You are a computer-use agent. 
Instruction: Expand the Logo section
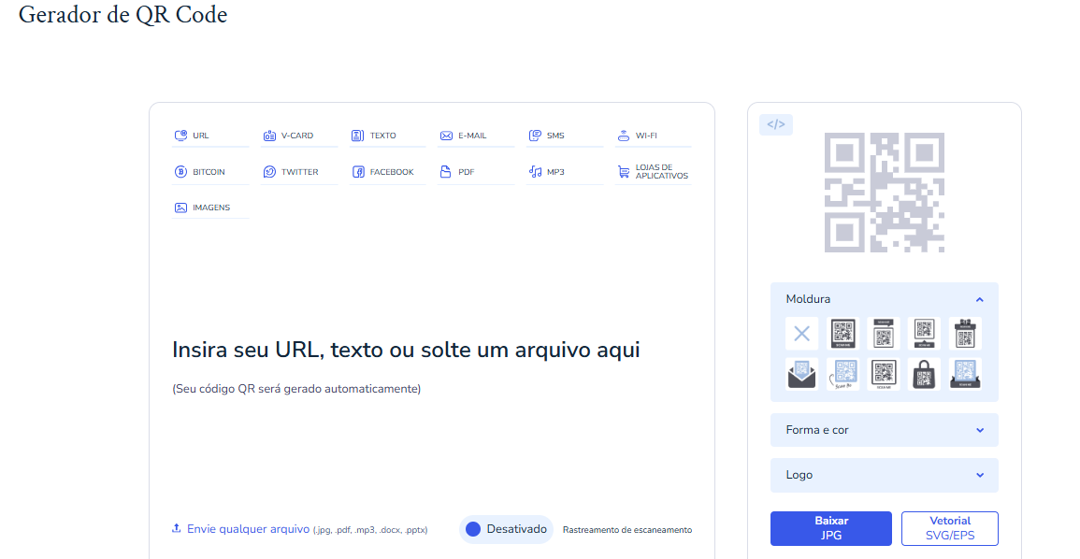pos(885,475)
